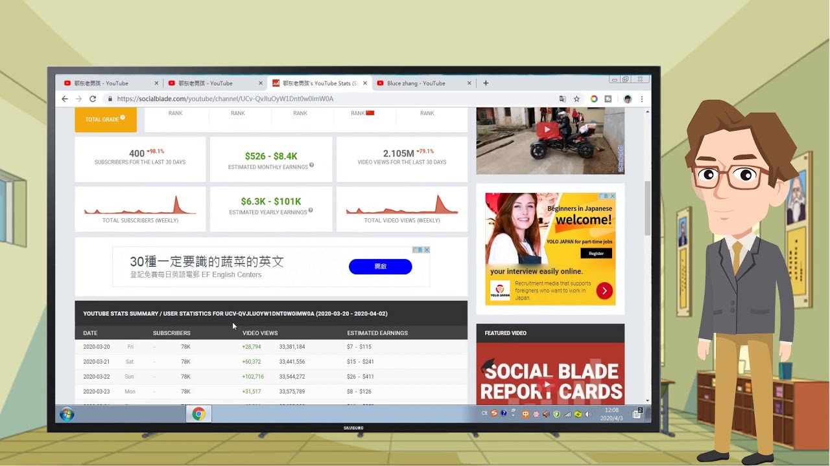This screenshot has width=830, height=466.
Task: Click the blue 開啟 button in the ad
Action: 380,266
